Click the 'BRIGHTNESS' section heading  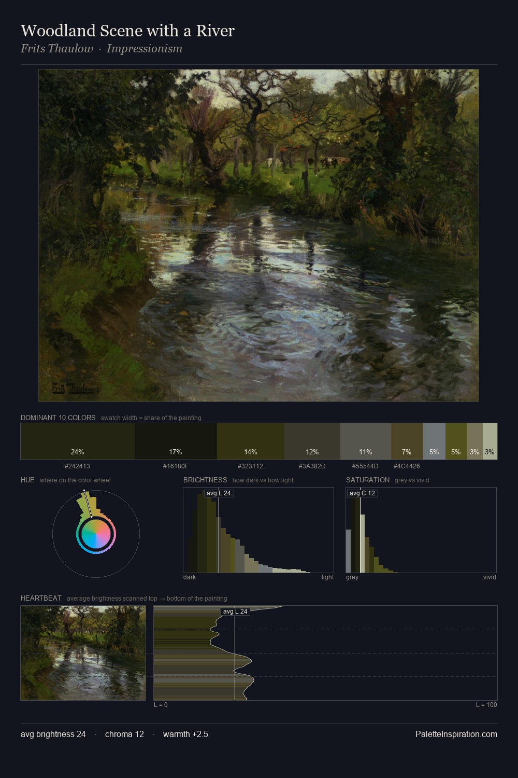tap(205, 480)
